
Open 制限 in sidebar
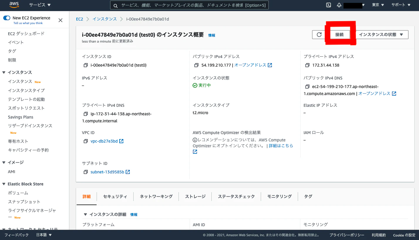click(12, 60)
